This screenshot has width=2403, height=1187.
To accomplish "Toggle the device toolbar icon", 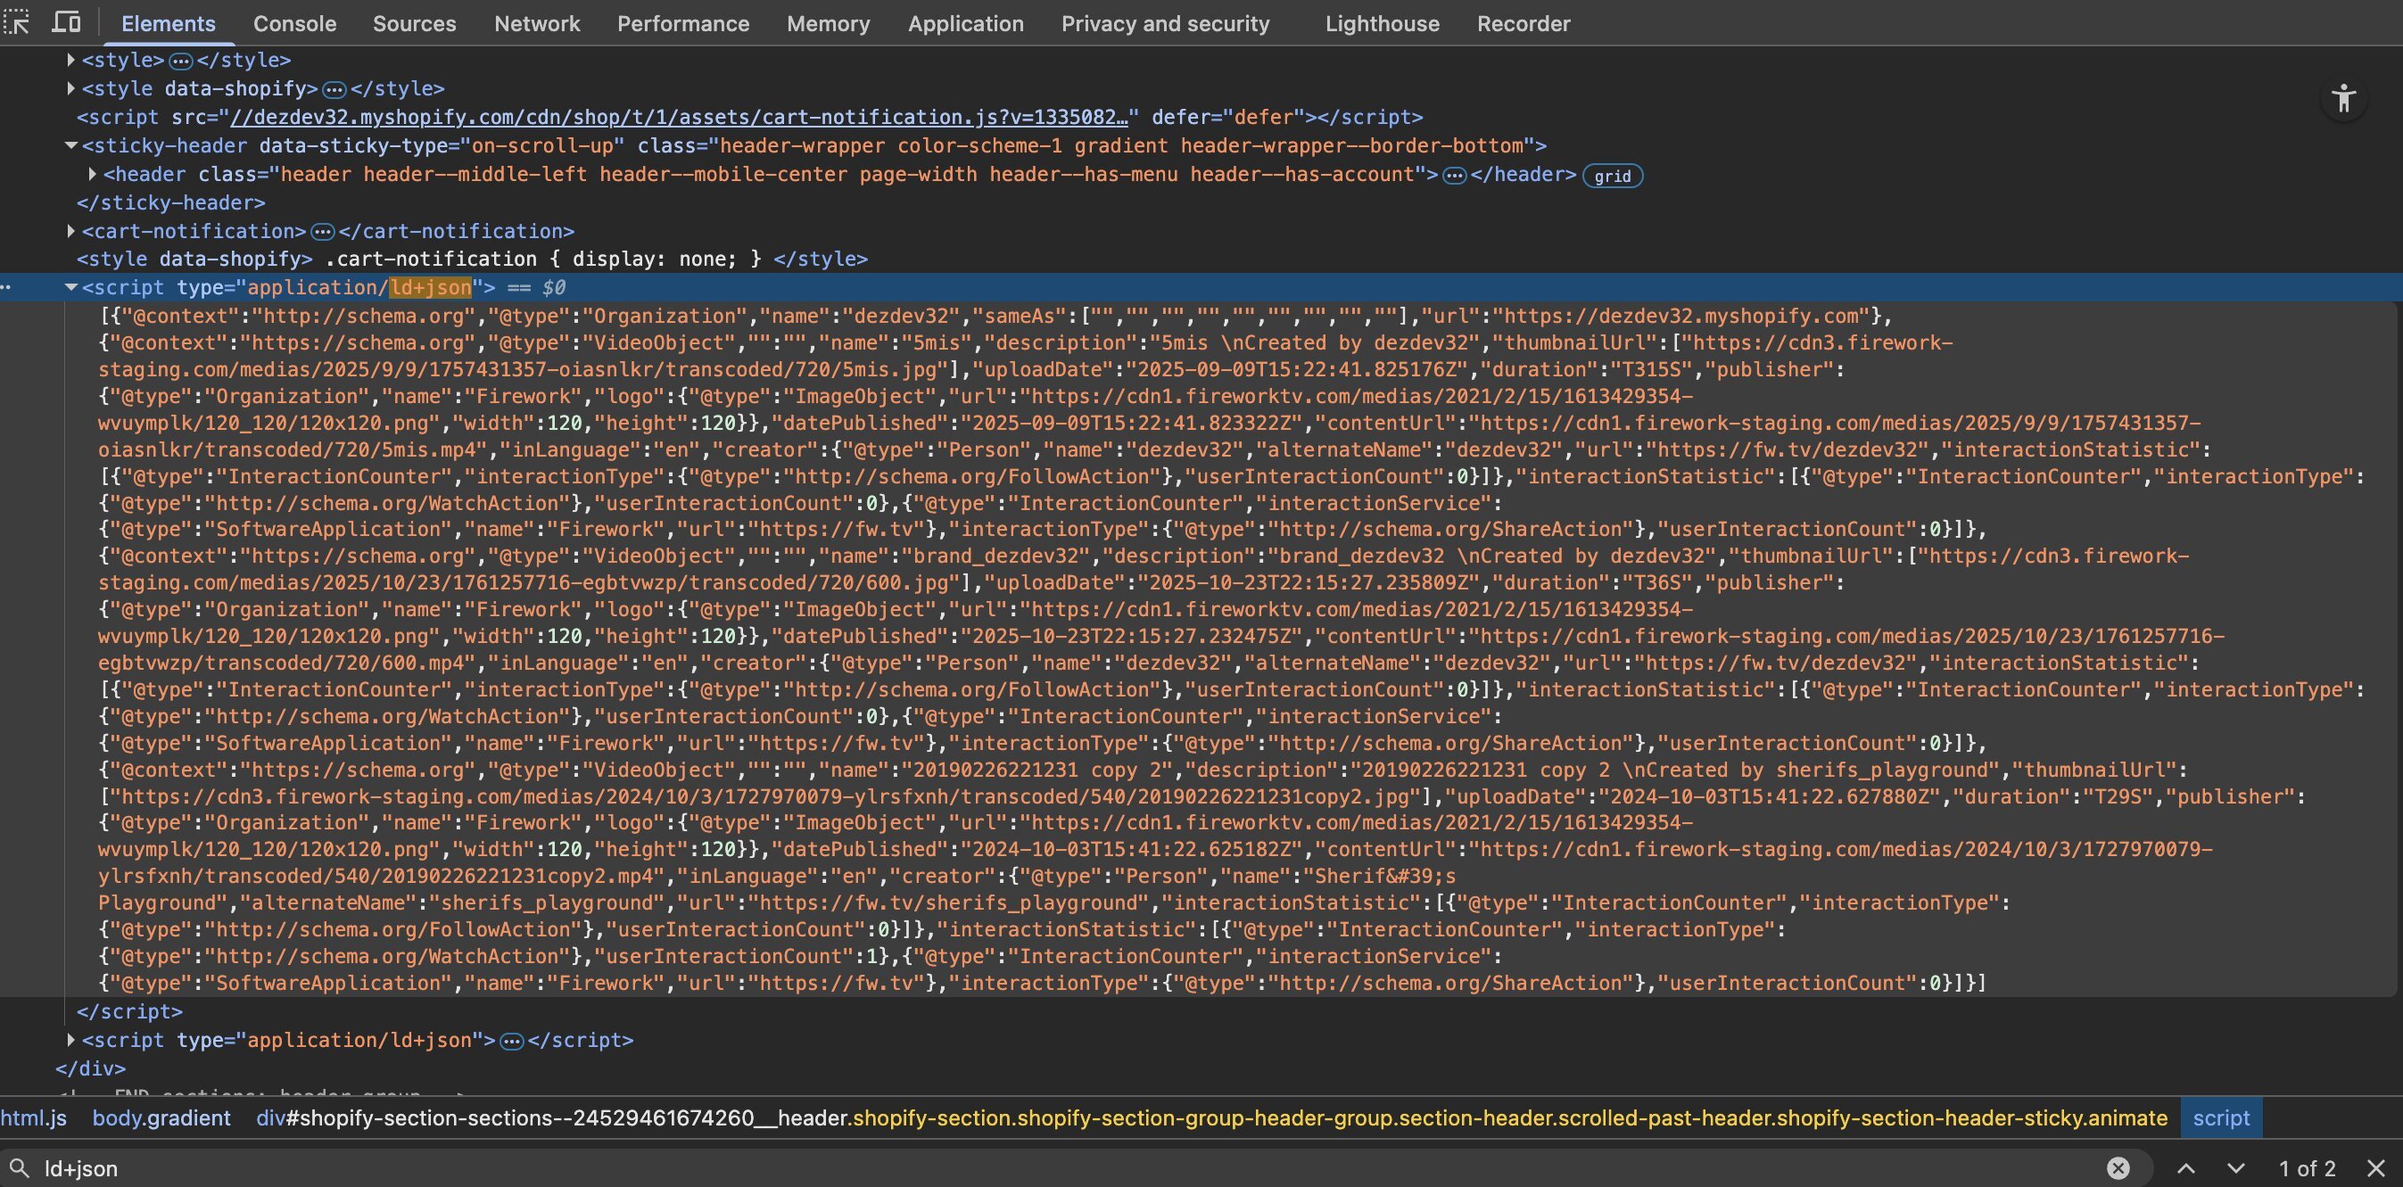I will pyautogui.click(x=65, y=22).
